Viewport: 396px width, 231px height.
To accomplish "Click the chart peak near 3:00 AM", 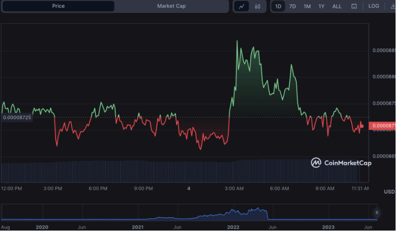I will click(x=238, y=41).
